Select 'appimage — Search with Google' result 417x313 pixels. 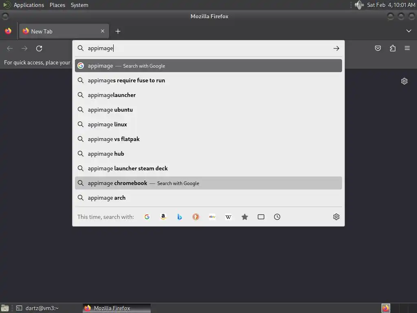pos(208,66)
